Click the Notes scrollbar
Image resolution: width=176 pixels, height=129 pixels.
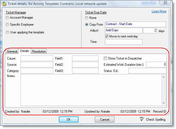click(164, 90)
